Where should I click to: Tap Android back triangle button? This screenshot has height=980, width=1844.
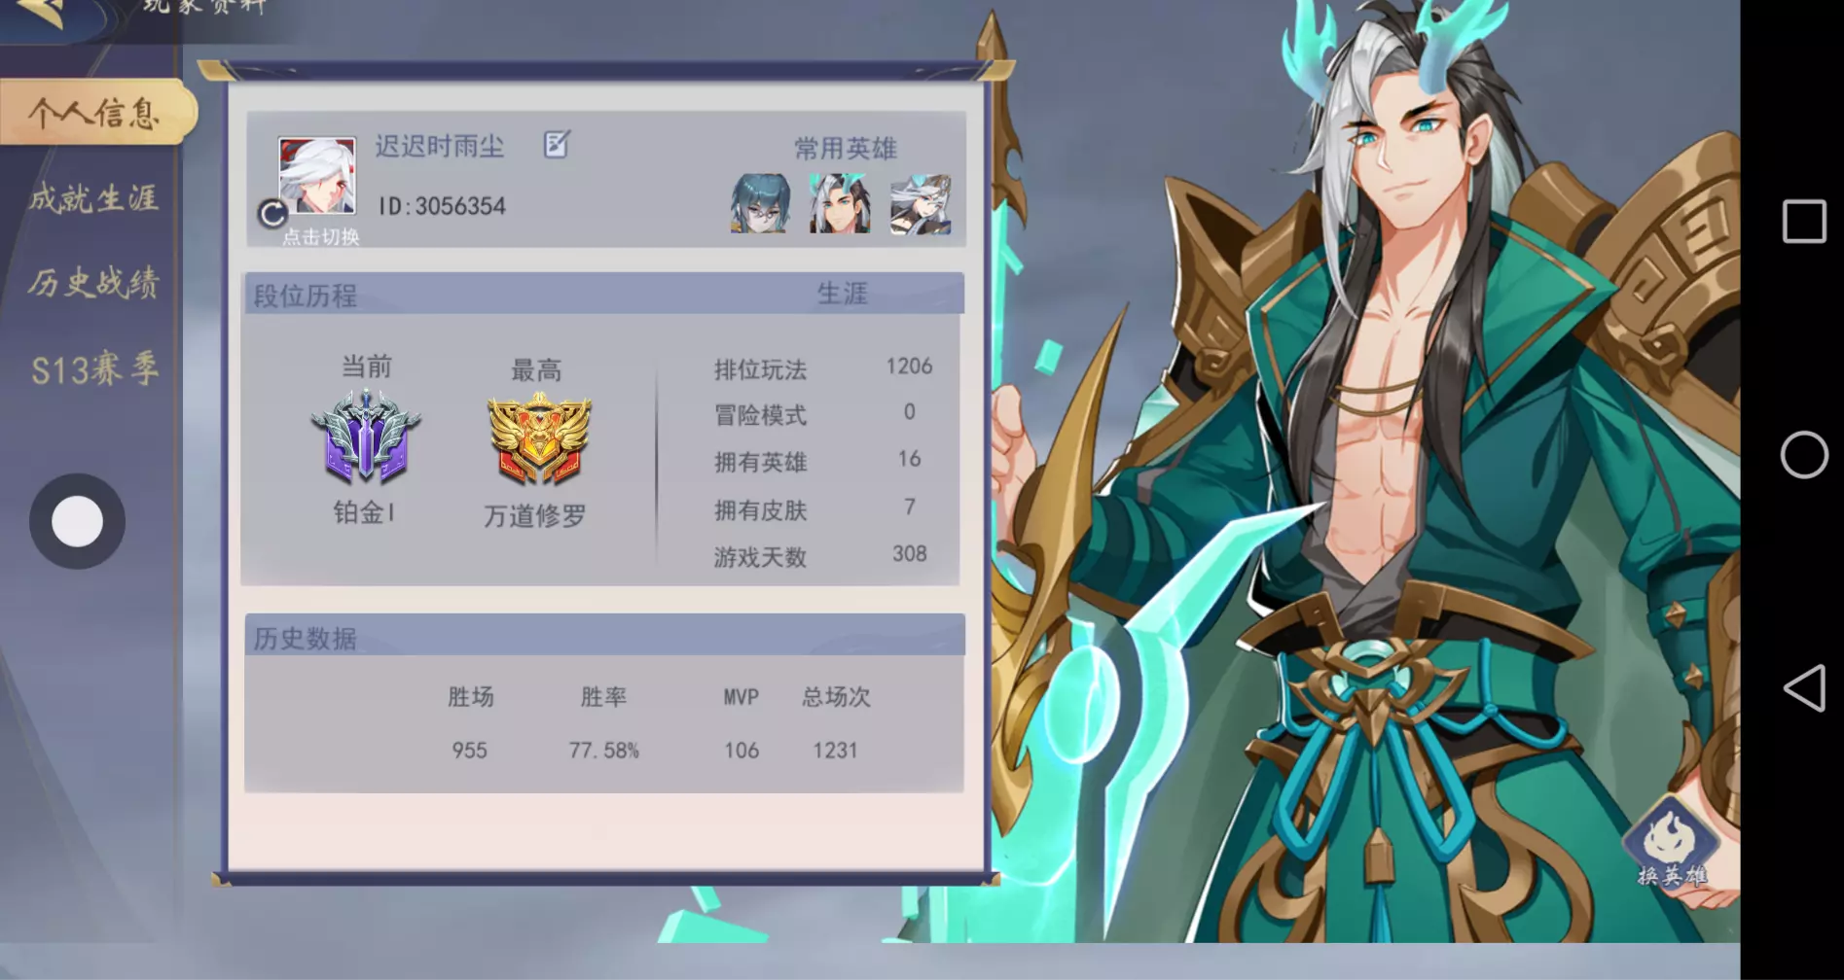(1803, 688)
